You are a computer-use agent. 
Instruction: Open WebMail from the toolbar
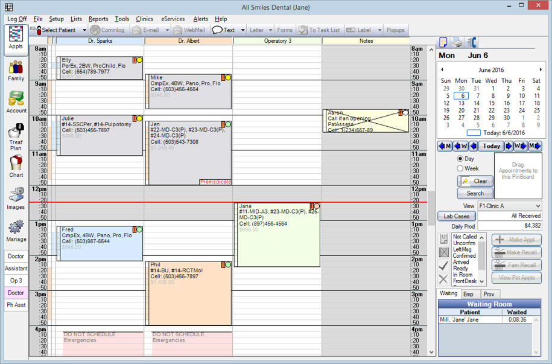pos(189,30)
